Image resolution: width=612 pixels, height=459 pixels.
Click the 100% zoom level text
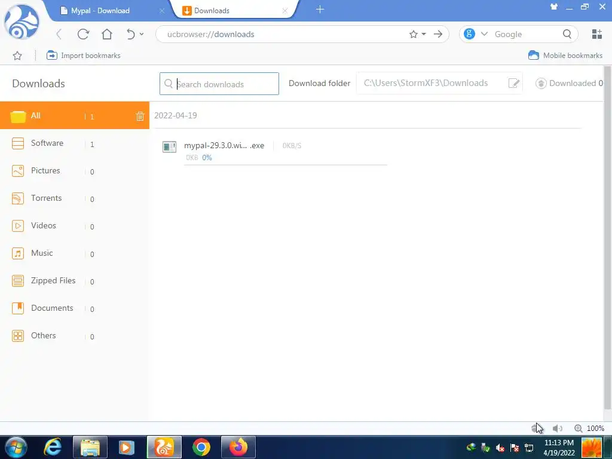[x=596, y=429]
